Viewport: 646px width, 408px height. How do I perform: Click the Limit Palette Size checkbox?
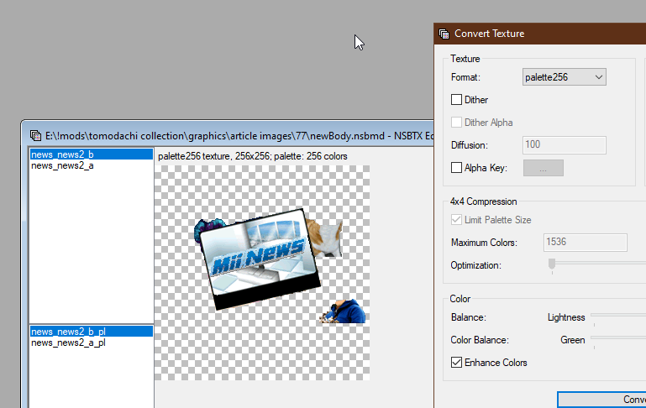(x=456, y=220)
